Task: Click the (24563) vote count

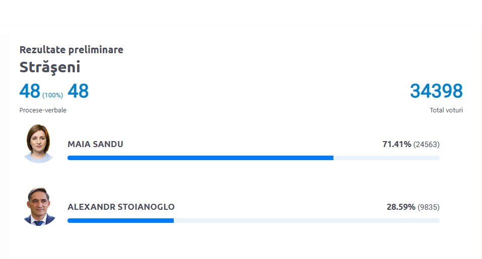Action: pyautogui.click(x=427, y=145)
